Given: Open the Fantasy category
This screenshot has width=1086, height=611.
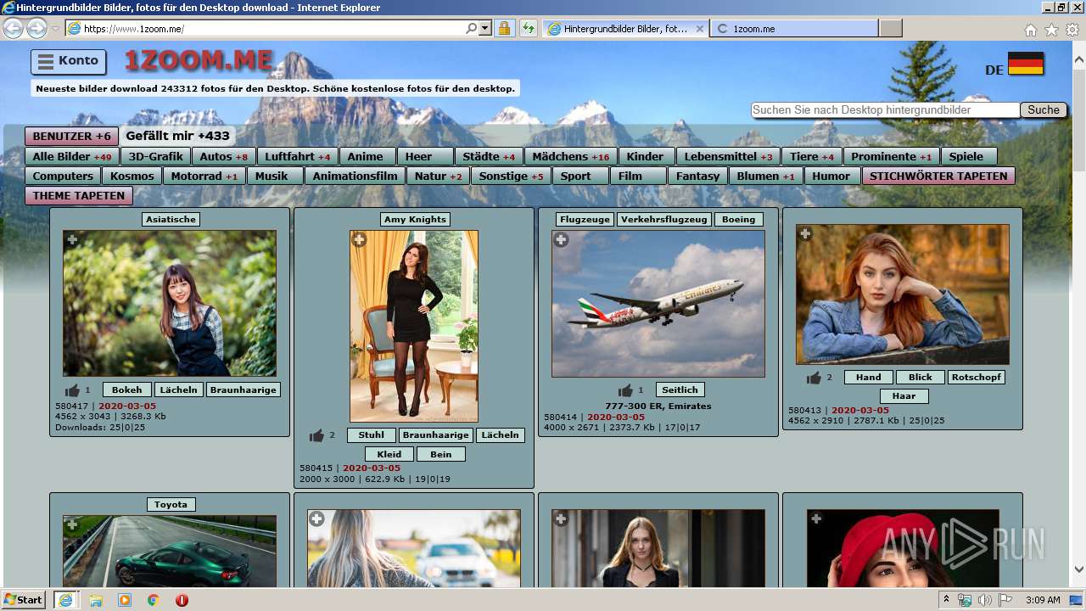Looking at the screenshot, I should click(x=698, y=176).
